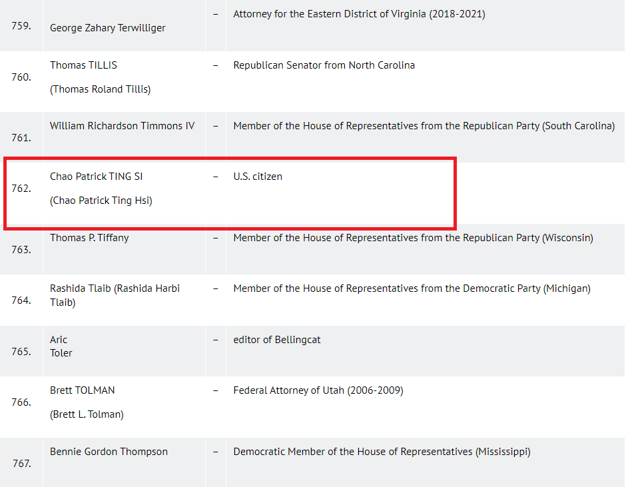
Task: Click 'editor of Bellingcat' text
Action: 277,340
